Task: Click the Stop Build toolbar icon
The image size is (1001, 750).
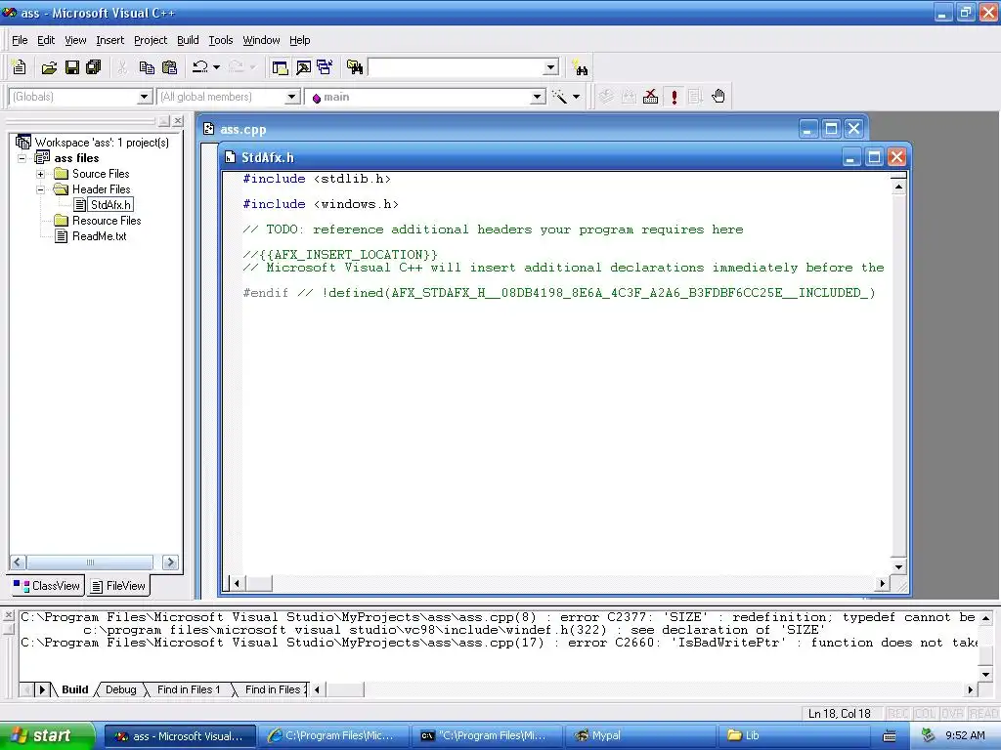Action: pos(650,97)
